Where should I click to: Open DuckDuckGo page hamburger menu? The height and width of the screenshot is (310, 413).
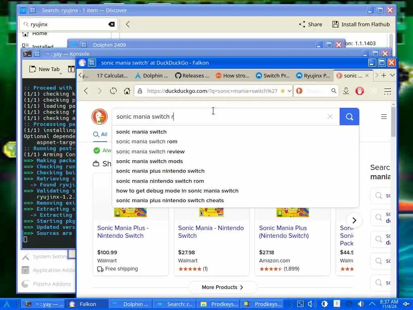(384, 117)
